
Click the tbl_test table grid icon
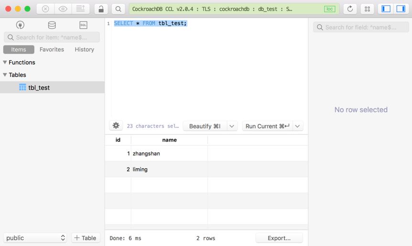tap(22, 88)
